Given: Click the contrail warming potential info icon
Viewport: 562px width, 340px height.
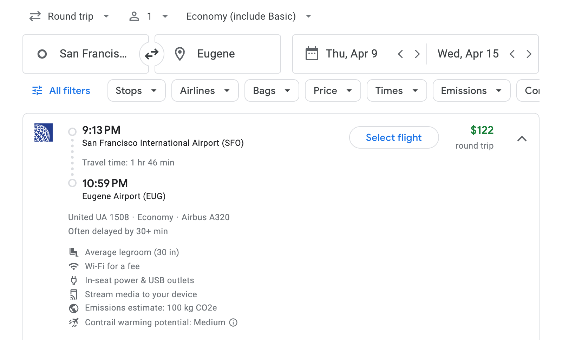Looking at the screenshot, I should (233, 322).
